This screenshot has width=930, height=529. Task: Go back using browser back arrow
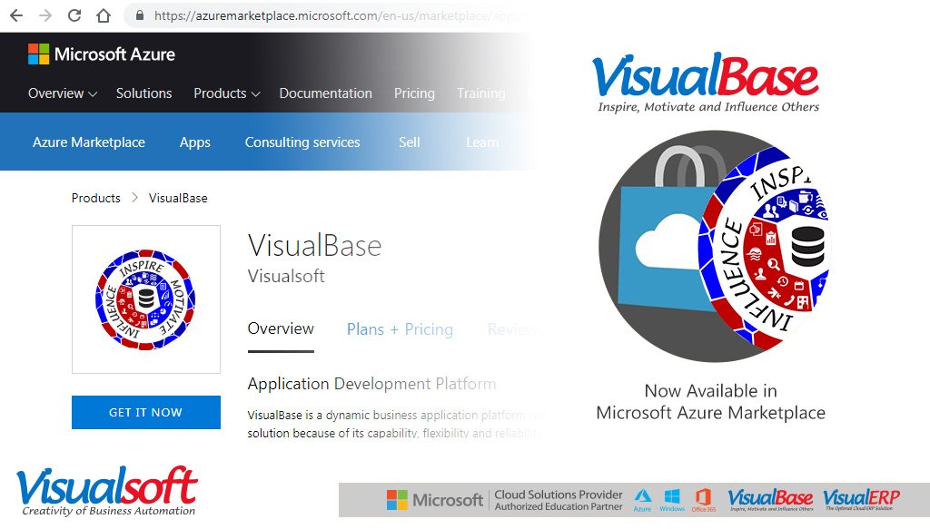click(16, 15)
